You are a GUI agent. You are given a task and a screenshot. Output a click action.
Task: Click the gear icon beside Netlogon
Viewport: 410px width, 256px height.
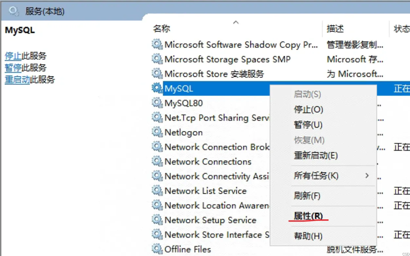click(157, 132)
